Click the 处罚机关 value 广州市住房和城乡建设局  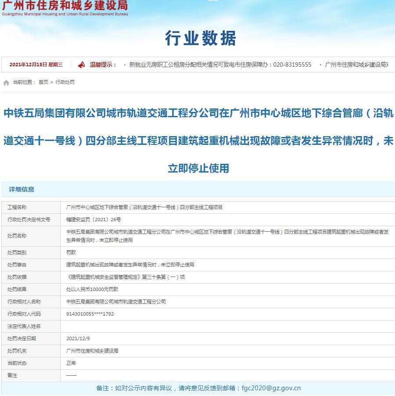click(x=92, y=351)
